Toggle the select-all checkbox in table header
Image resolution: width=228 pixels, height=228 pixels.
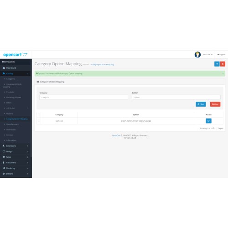pos(39,114)
